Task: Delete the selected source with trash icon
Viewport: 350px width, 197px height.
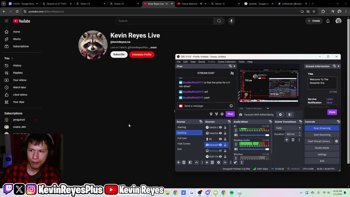Action: [212, 163]
